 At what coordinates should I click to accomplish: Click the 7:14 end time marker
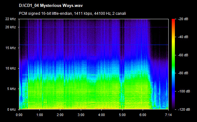coord(168,115)
